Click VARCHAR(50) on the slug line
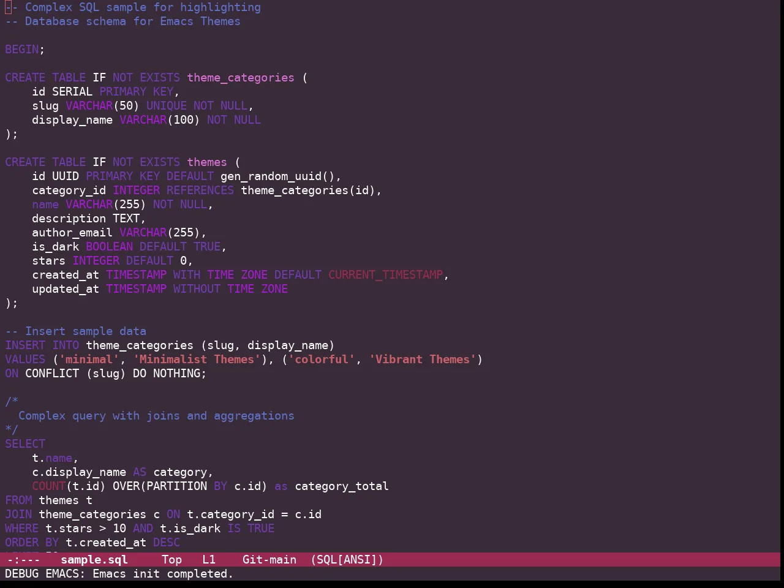 click(x=102, y=105)
